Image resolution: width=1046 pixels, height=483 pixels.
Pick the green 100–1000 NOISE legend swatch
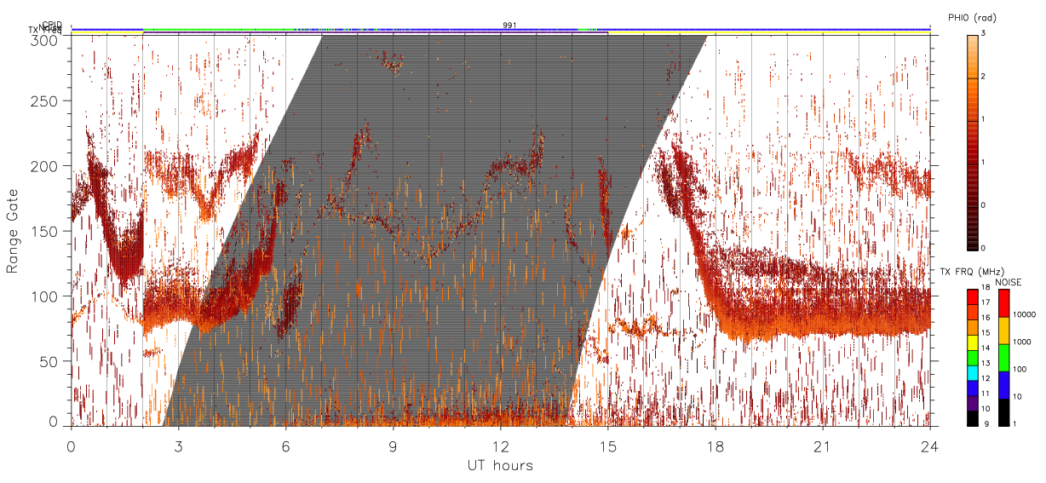1003,358
